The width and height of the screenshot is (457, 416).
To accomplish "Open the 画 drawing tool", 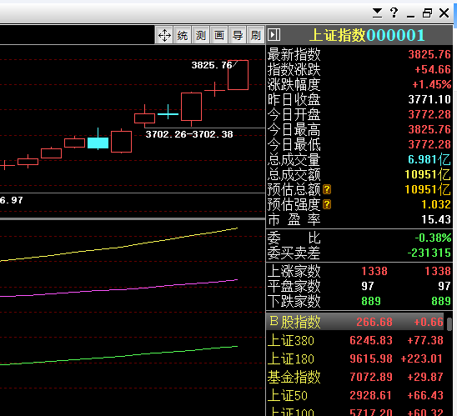I will 219,36.
